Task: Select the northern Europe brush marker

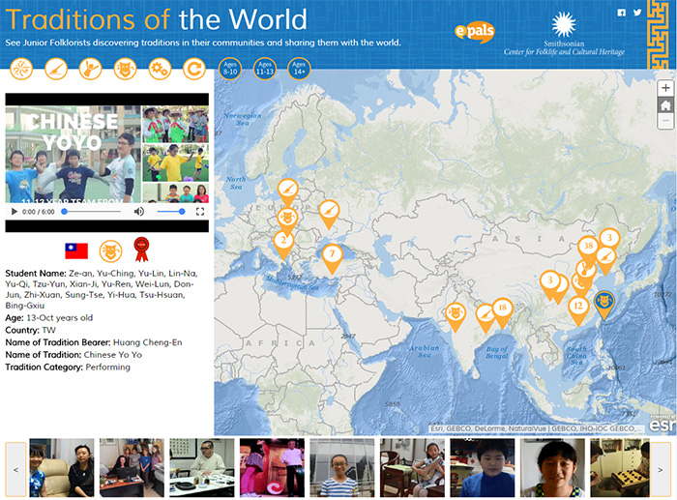Action: coord(287,191)
